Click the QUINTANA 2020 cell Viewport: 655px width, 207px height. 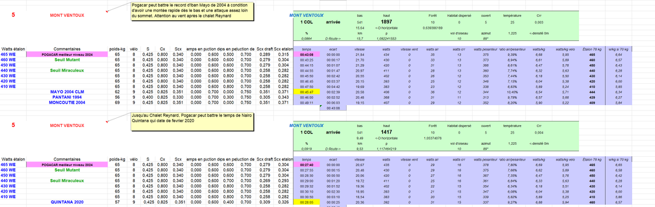click(67, 202)
